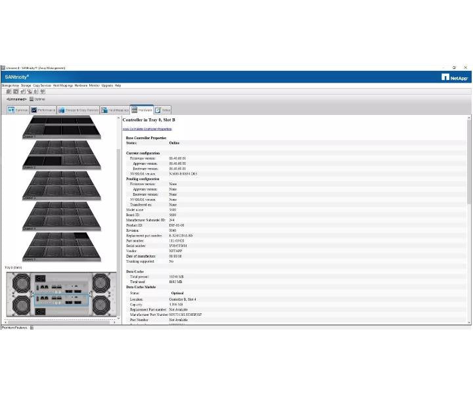The image size is (473, 394).
Task: Select the Drawer 2 tray image
Action: (62, 155)
